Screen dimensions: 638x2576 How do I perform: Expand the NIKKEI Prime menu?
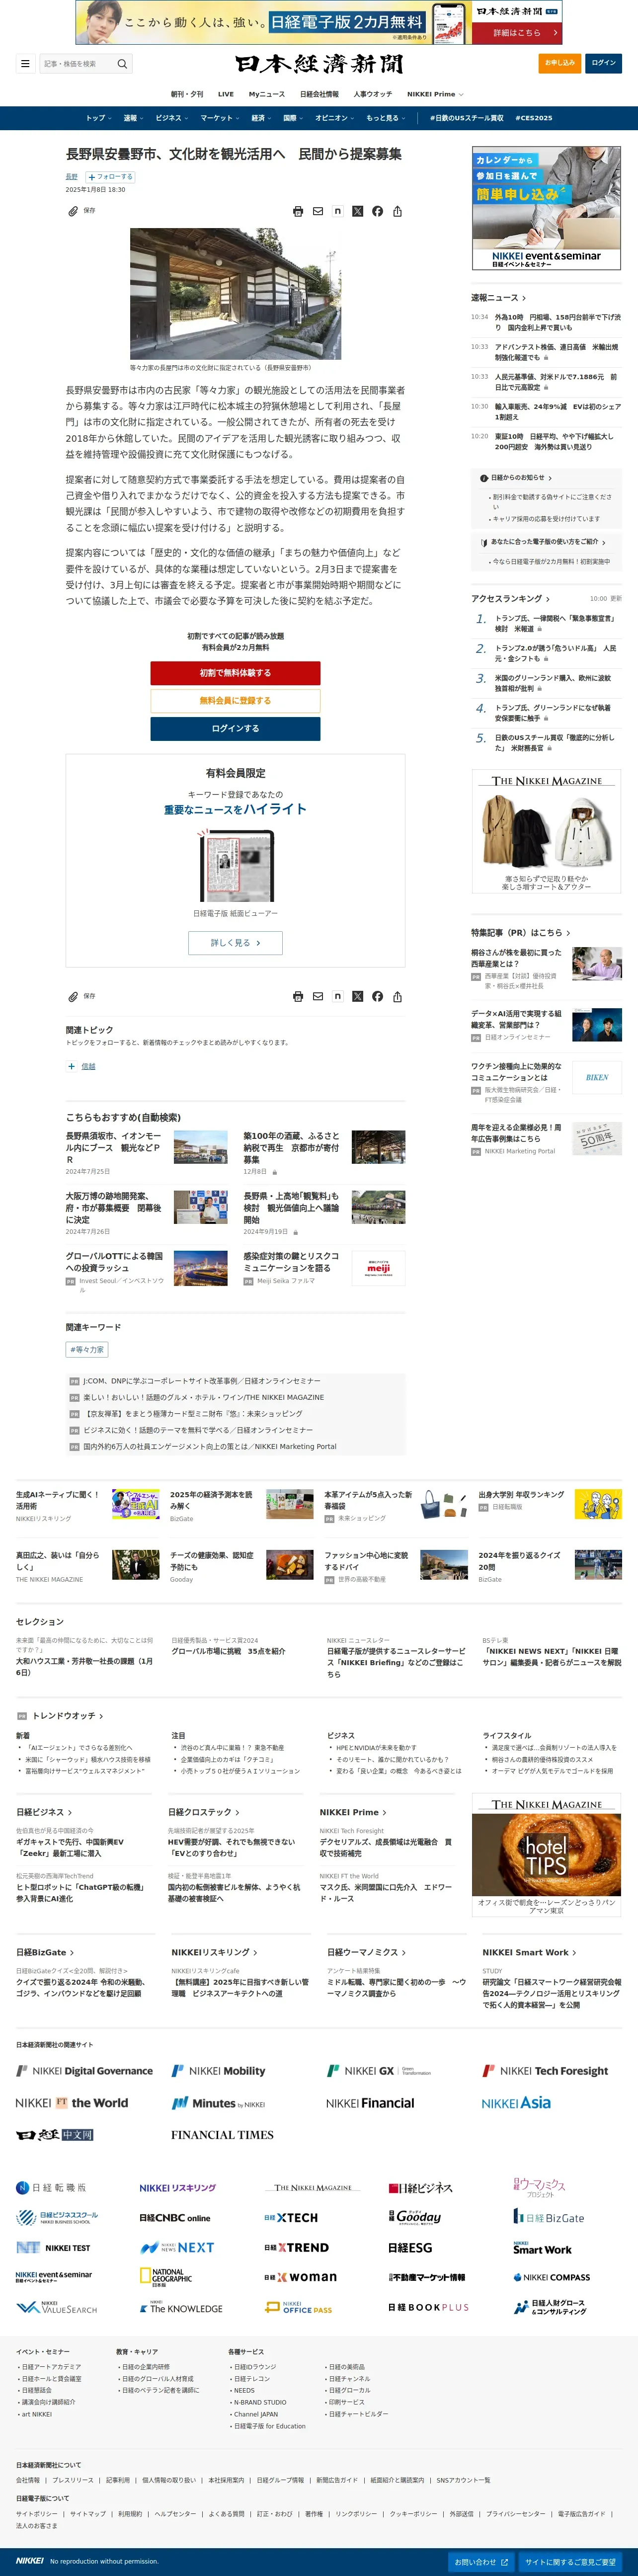(435, 94)
